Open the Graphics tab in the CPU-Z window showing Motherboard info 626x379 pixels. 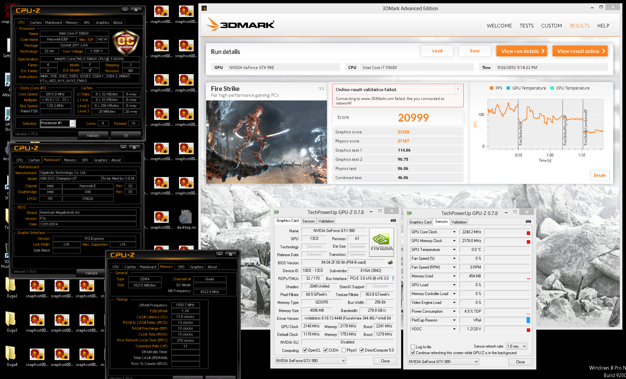coord(100,160)
